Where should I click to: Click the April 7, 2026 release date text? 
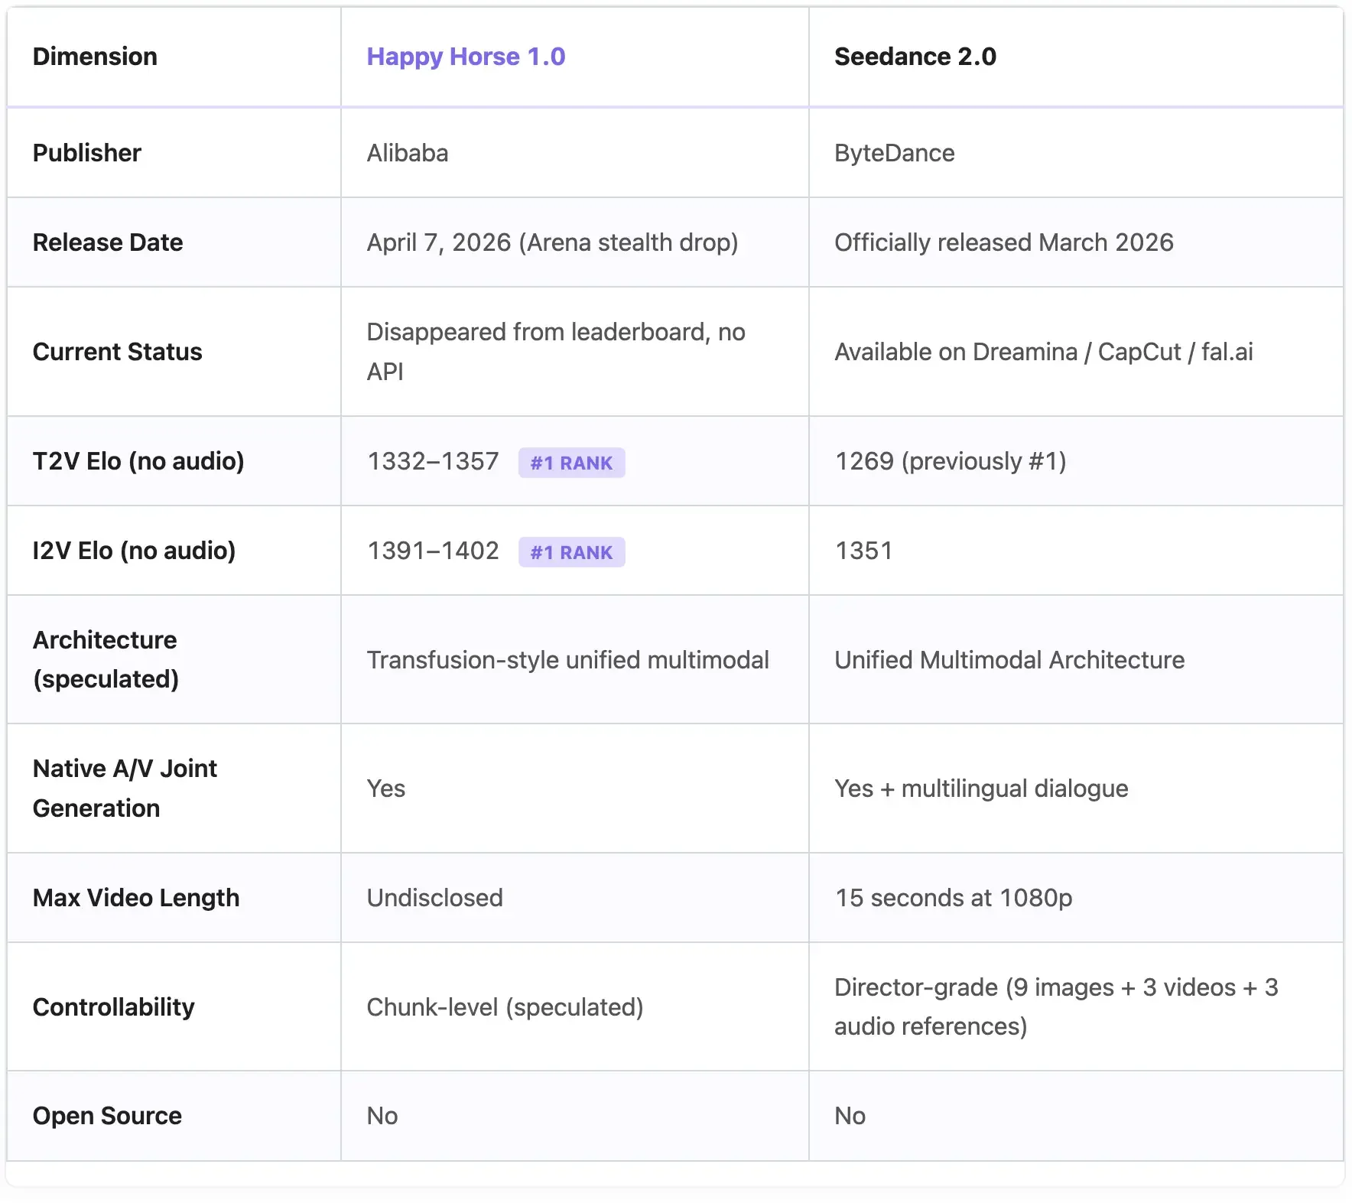click(552, 242)
